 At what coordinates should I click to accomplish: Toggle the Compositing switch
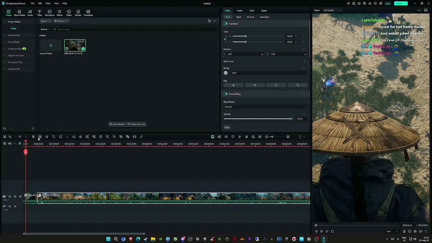pyautogui.click(x=225, y=94)
